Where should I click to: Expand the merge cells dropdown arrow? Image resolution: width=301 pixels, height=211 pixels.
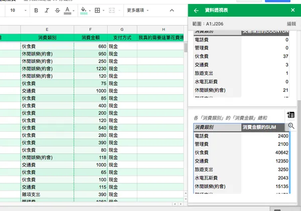click(x=119, y=11)
